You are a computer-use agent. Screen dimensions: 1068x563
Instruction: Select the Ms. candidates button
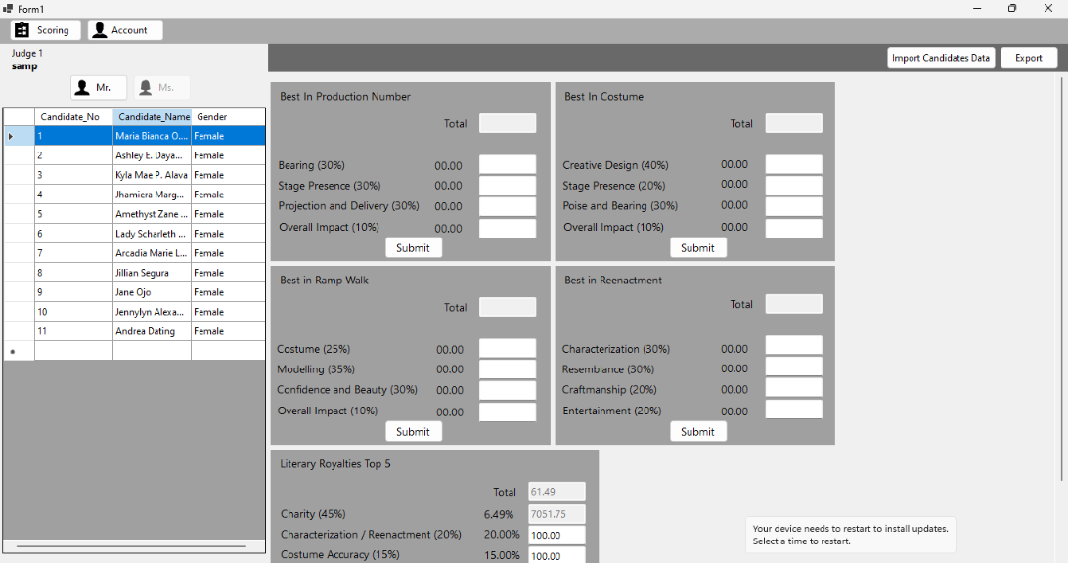162,88
